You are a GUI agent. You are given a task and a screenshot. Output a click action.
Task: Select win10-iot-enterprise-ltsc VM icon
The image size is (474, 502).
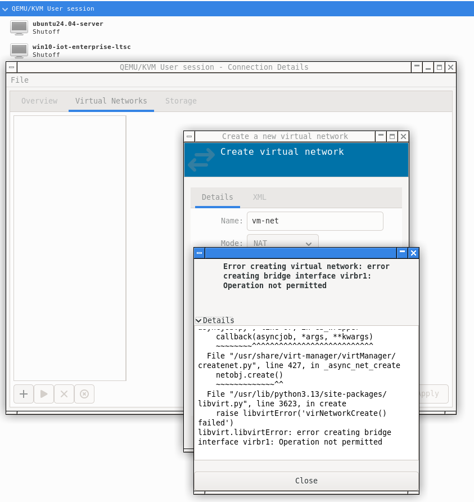(19, 51)
